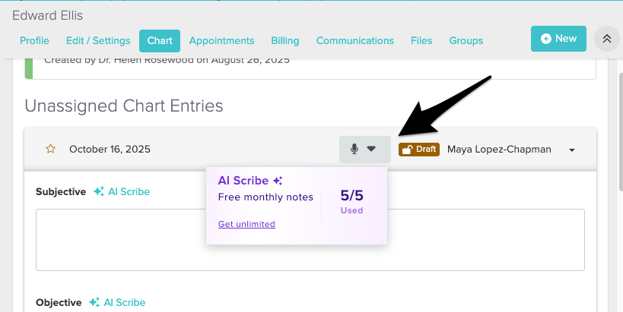The image size is (623, 312).
Task: Open the Files tab
Action: click(x=421, y=41)
